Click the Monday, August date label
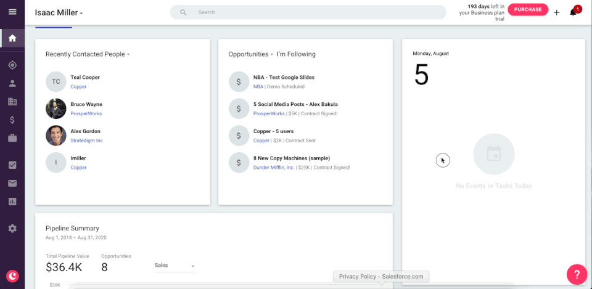The height and width of the screenshot is (289, 592). tap(431, 54)
